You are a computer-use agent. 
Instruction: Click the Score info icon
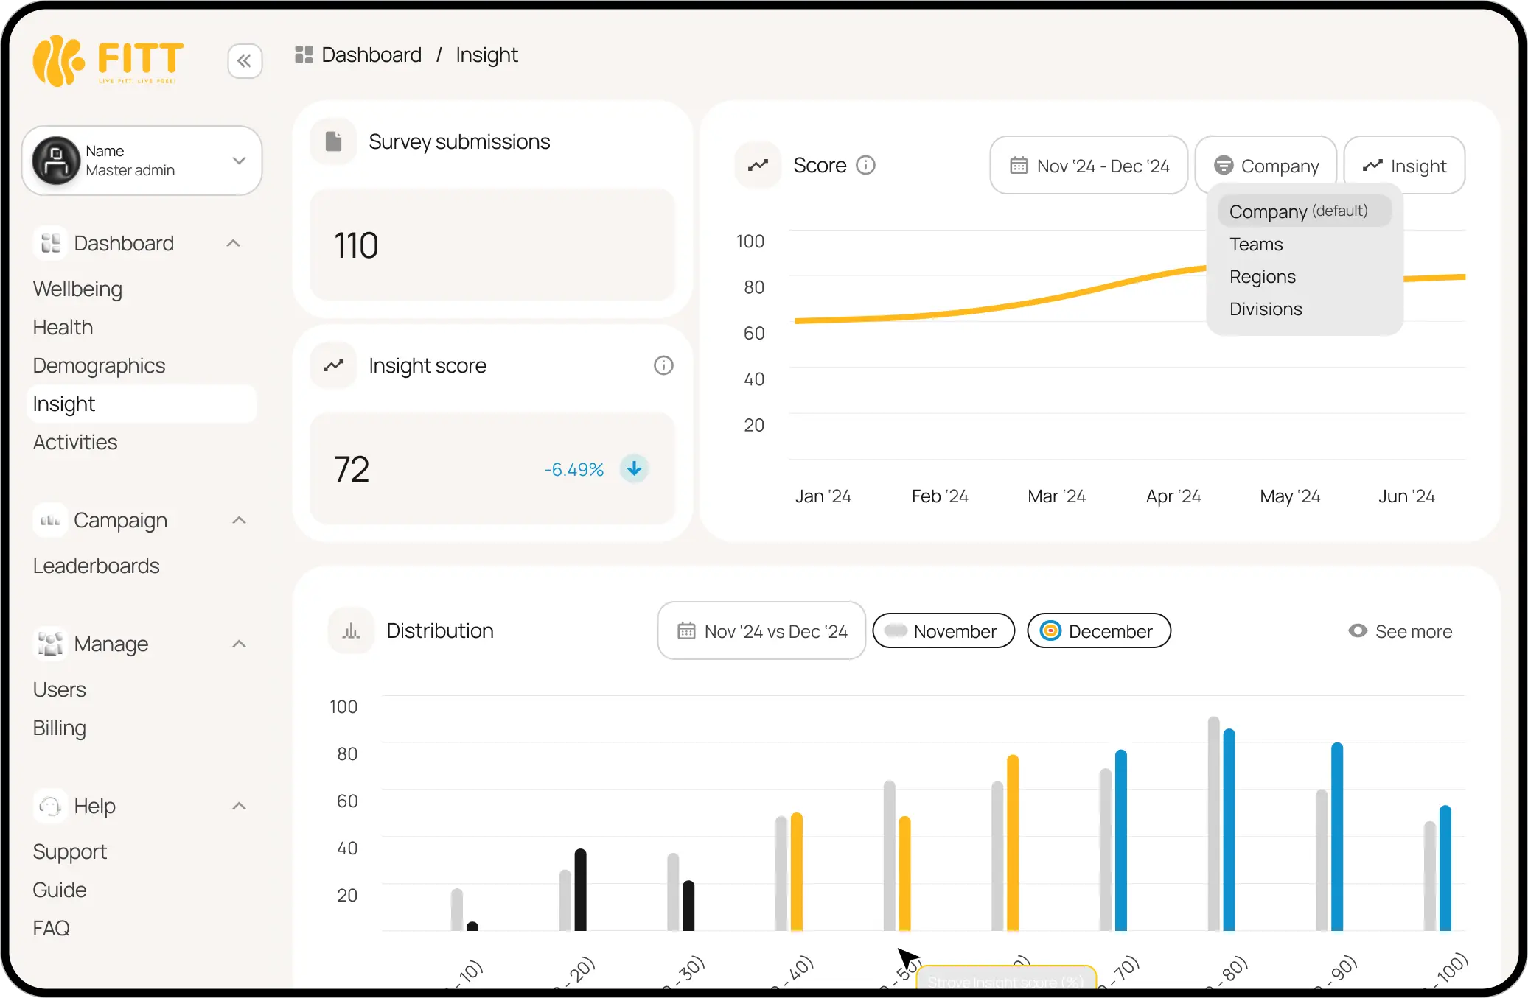865,165
